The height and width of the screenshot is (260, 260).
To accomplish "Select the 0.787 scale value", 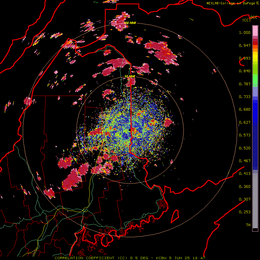I will (245, 84).
